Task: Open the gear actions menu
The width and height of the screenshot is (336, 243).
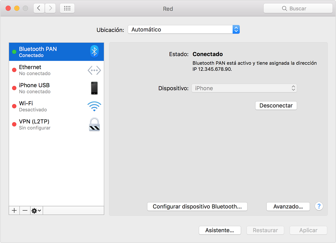Action: coord(36,211)
